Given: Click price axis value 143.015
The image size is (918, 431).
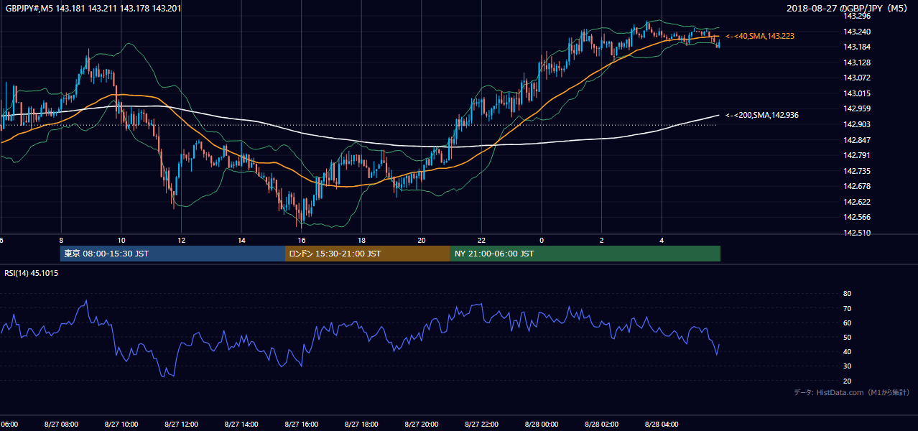Looking at the screenshot, I should (856, 93).
